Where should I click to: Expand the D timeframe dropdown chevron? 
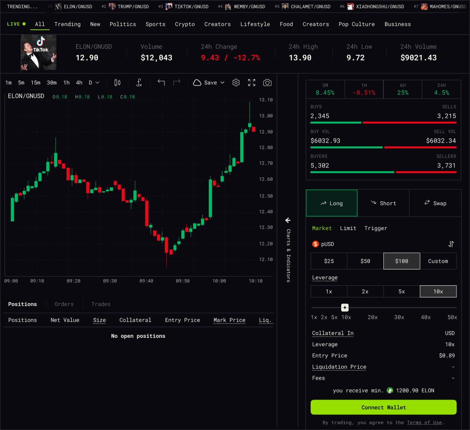click(97, 83)
